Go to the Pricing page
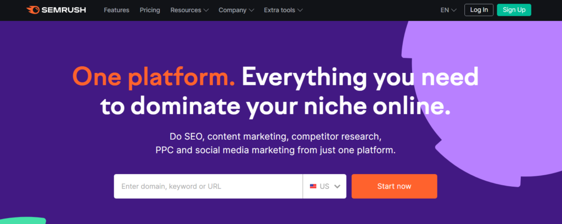562x224 pixels. 150,10
